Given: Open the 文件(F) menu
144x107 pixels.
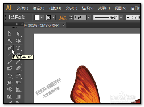Looking at the screenshot, I should pyautogui.click(x=22, y=8).
